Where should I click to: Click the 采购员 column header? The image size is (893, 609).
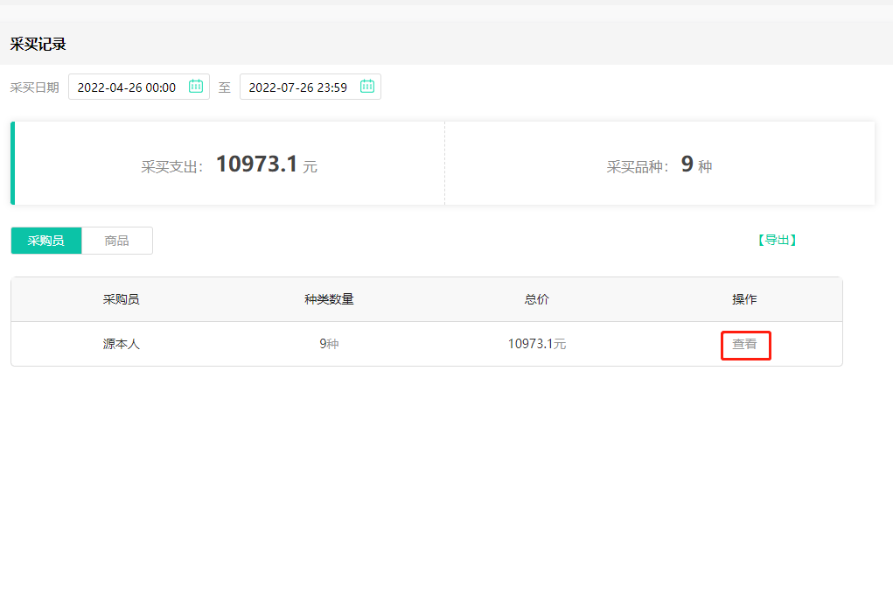[122, 299]
